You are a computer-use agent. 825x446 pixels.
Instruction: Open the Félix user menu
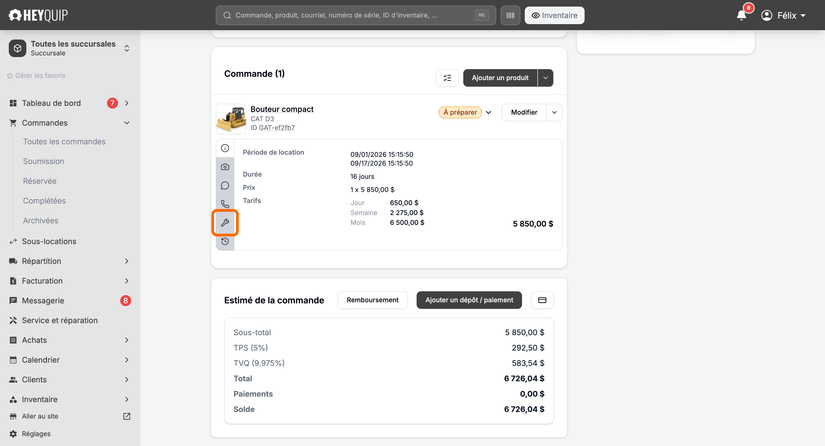(783, 15)
